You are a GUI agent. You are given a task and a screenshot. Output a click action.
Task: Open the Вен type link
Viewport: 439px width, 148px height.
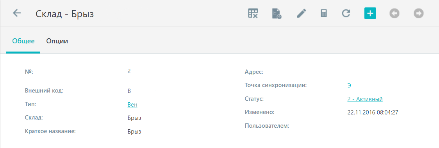pyautogui.click(x=132, y=105)
